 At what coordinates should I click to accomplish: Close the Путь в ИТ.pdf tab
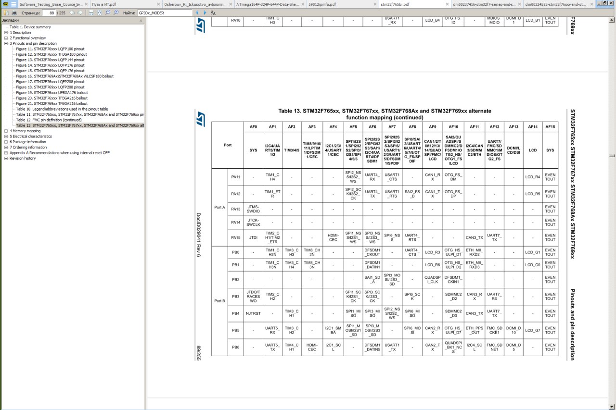(x=158, y=4)
